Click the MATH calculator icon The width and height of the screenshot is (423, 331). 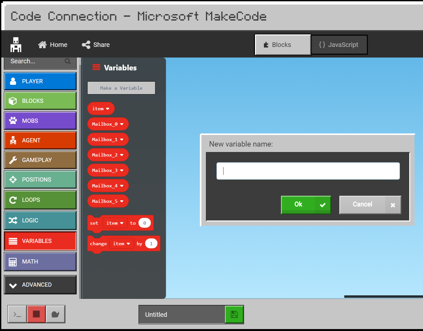[x=13, y=262]
